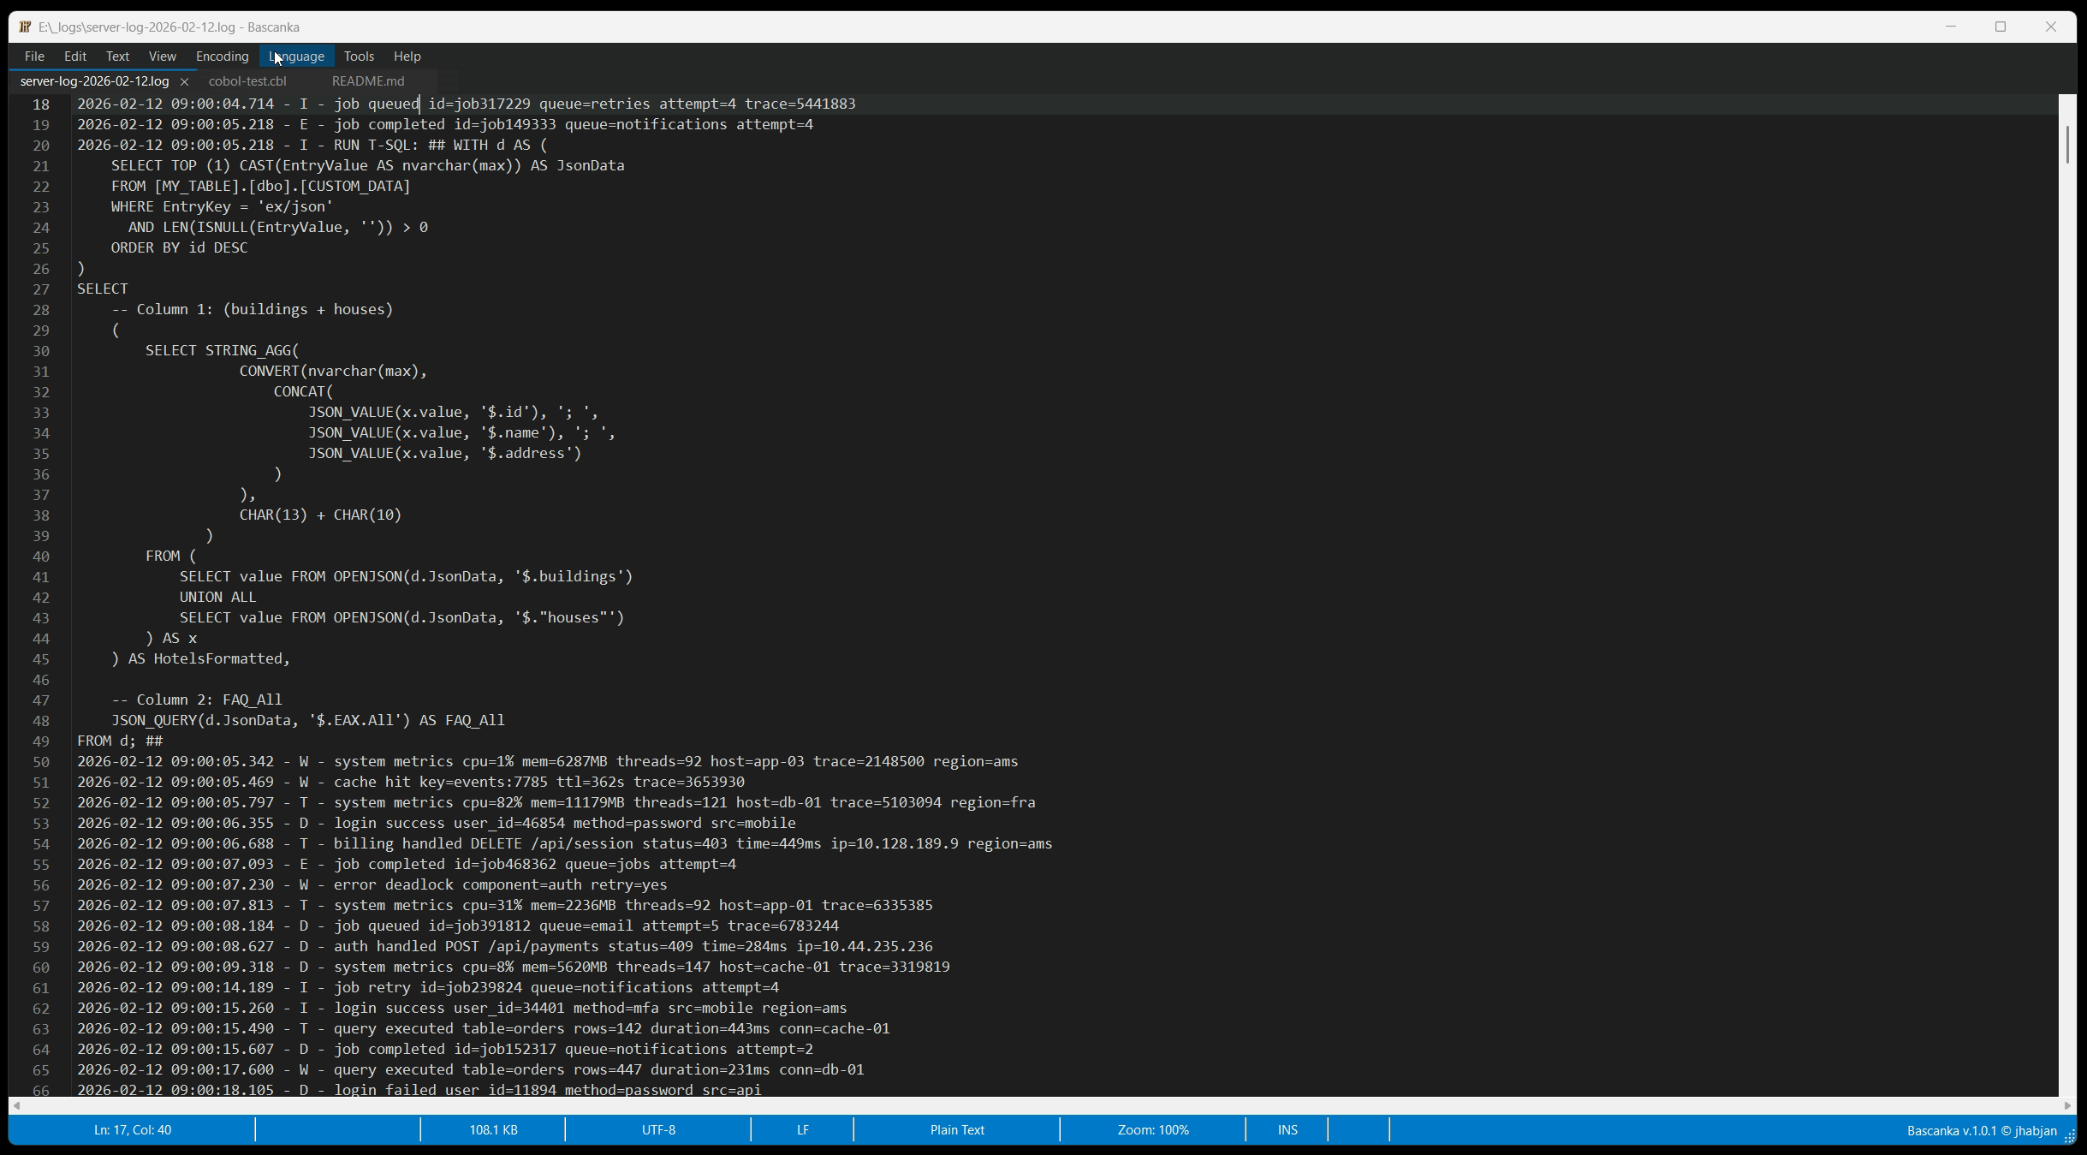This screenshot has width=2087, height=1155.
Task: Open the View menu
Action: (x=162, y=56)
